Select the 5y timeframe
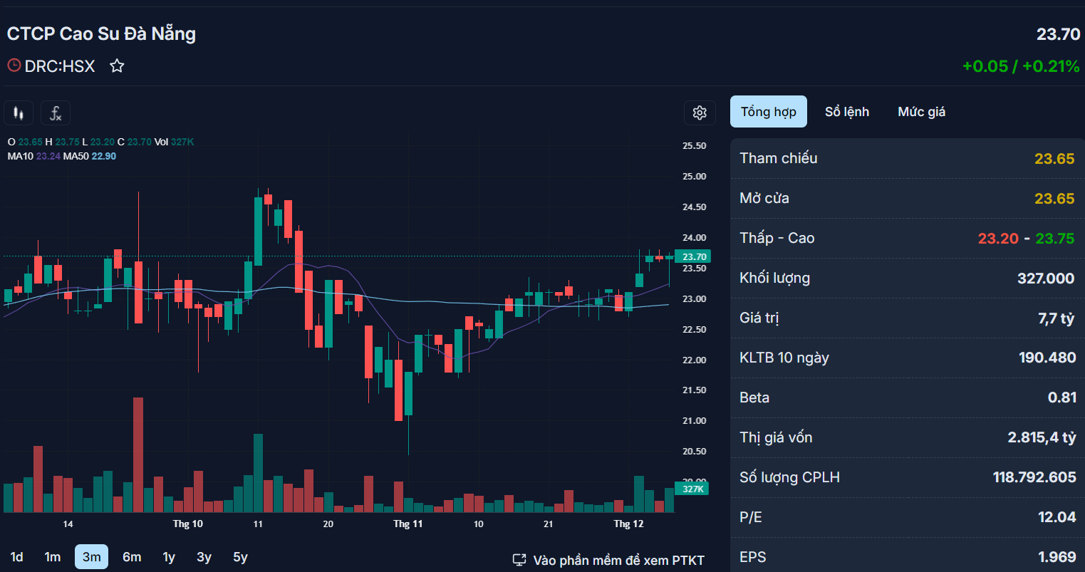Image resolution: width=1085 pixels, height=572 pixels. click(x=241, y=557)
